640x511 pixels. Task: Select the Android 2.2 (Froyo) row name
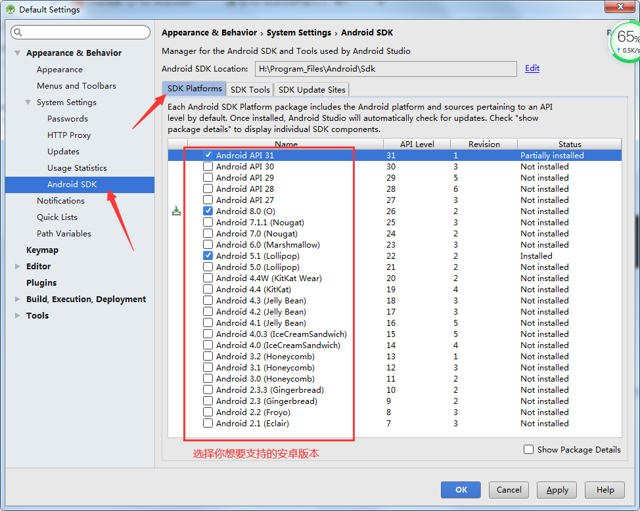pos(253,412)
